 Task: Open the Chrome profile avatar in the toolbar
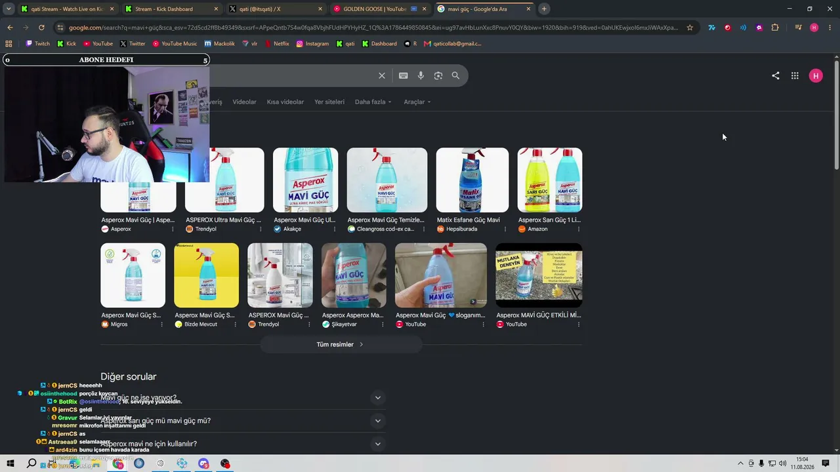(814, 28)
